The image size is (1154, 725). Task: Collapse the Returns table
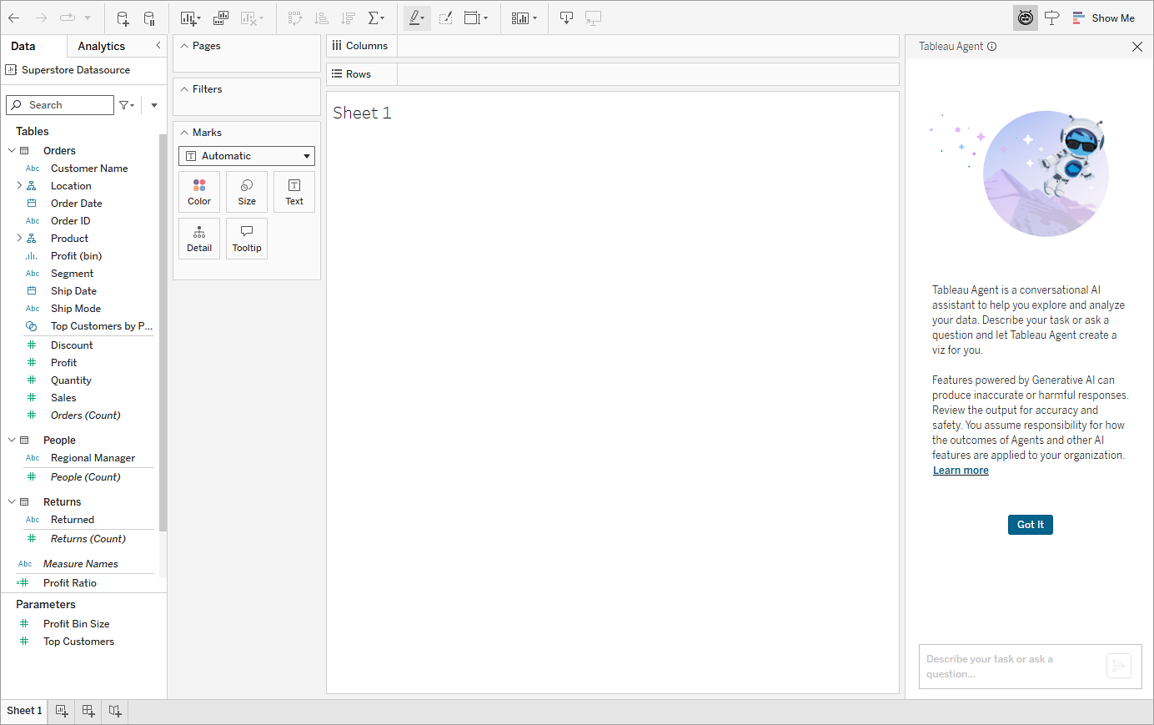pos(12,502)
